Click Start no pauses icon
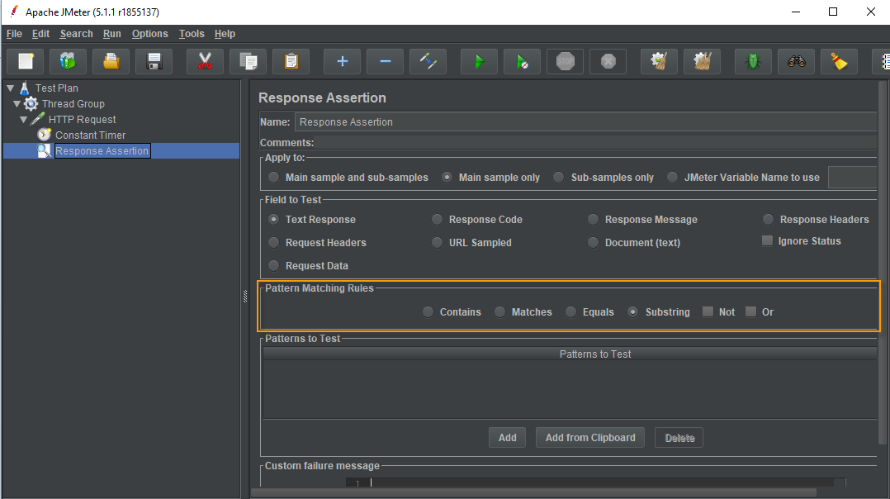Image resolution: width=890 pixels, height=499 pixels. [522, 61]
